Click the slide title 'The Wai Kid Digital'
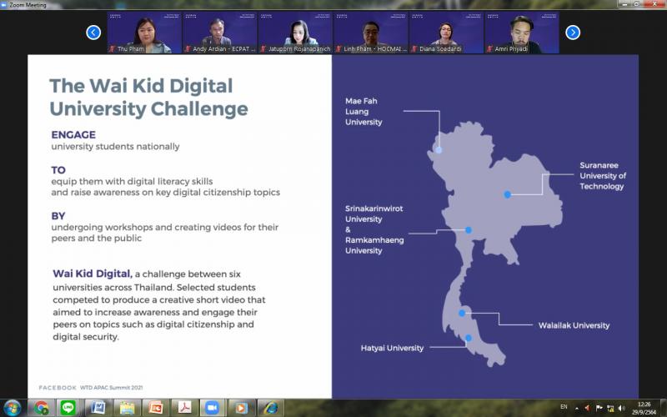 141,86
